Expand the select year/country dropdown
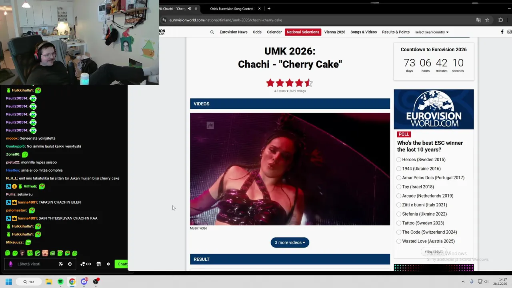The width and height of the screenshot is (512, 288). [432, 32]
